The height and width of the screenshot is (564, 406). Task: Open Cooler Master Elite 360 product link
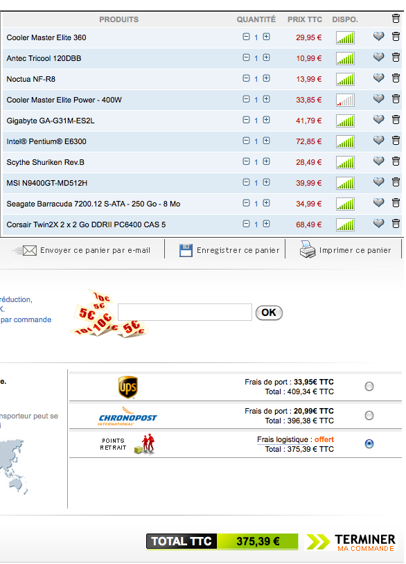click(x=46, y=37)
